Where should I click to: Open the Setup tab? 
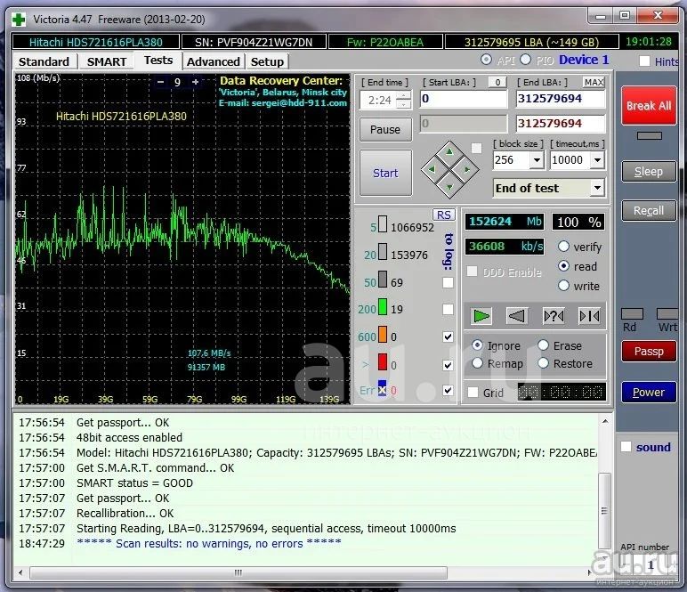point(267,61)
